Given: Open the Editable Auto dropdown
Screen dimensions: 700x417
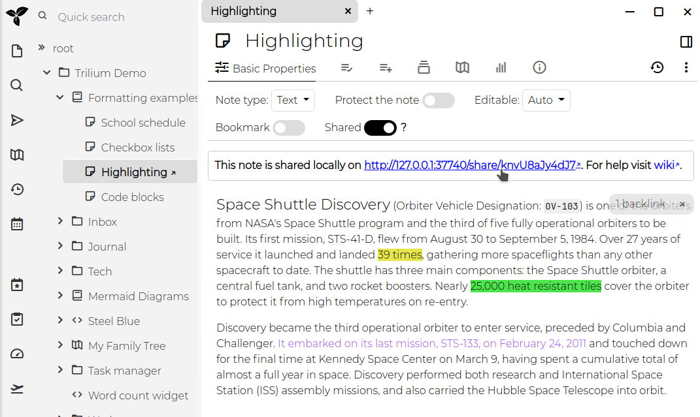Looking at the screenshot, I should pyautogui.click(x=546, y=100).
